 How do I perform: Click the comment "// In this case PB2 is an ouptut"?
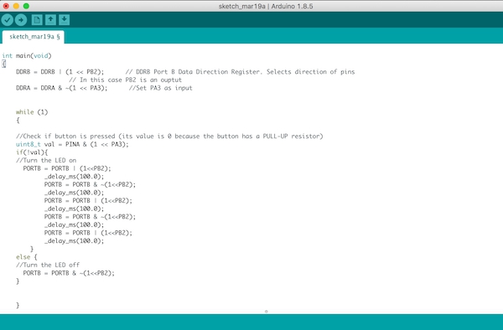(125, 80)
